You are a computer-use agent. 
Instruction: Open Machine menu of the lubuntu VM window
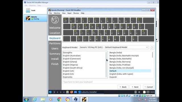tap(57, 13)
